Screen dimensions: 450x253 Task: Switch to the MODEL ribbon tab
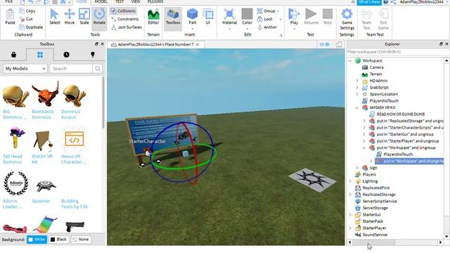[101, 1]
